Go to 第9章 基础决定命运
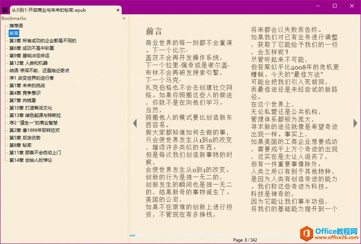 29,55
